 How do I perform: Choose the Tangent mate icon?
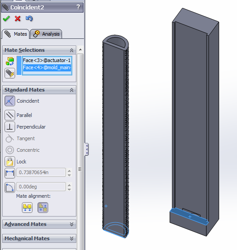pyautogui.click(x=10, y=138)
